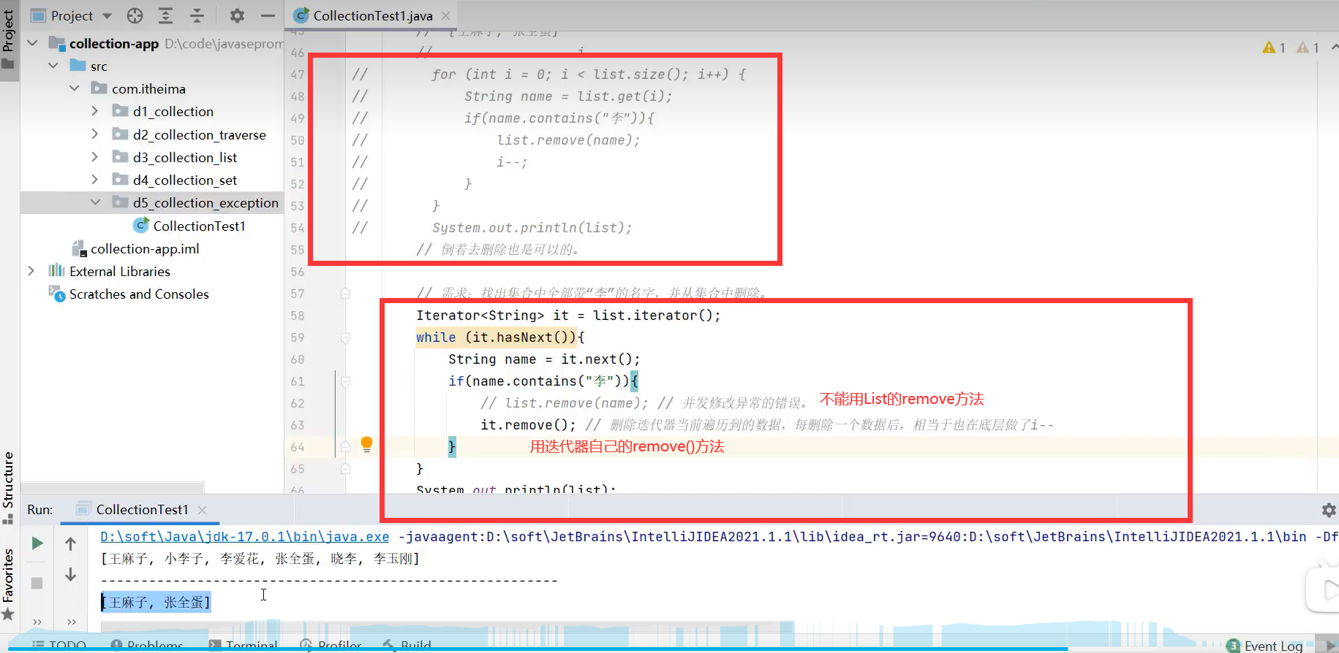Click the Collapse All icon in Project toolbar
The width and height of the screenshot is (1339, 653).
[197, 15]
